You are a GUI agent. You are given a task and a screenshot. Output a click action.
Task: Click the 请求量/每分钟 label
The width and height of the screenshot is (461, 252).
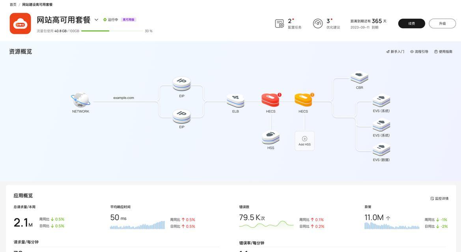tap(26, 242)
